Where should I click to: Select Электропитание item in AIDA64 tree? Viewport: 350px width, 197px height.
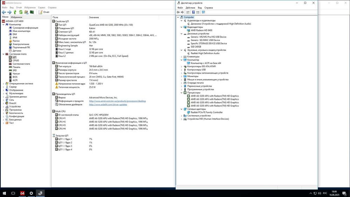(21, 44)
